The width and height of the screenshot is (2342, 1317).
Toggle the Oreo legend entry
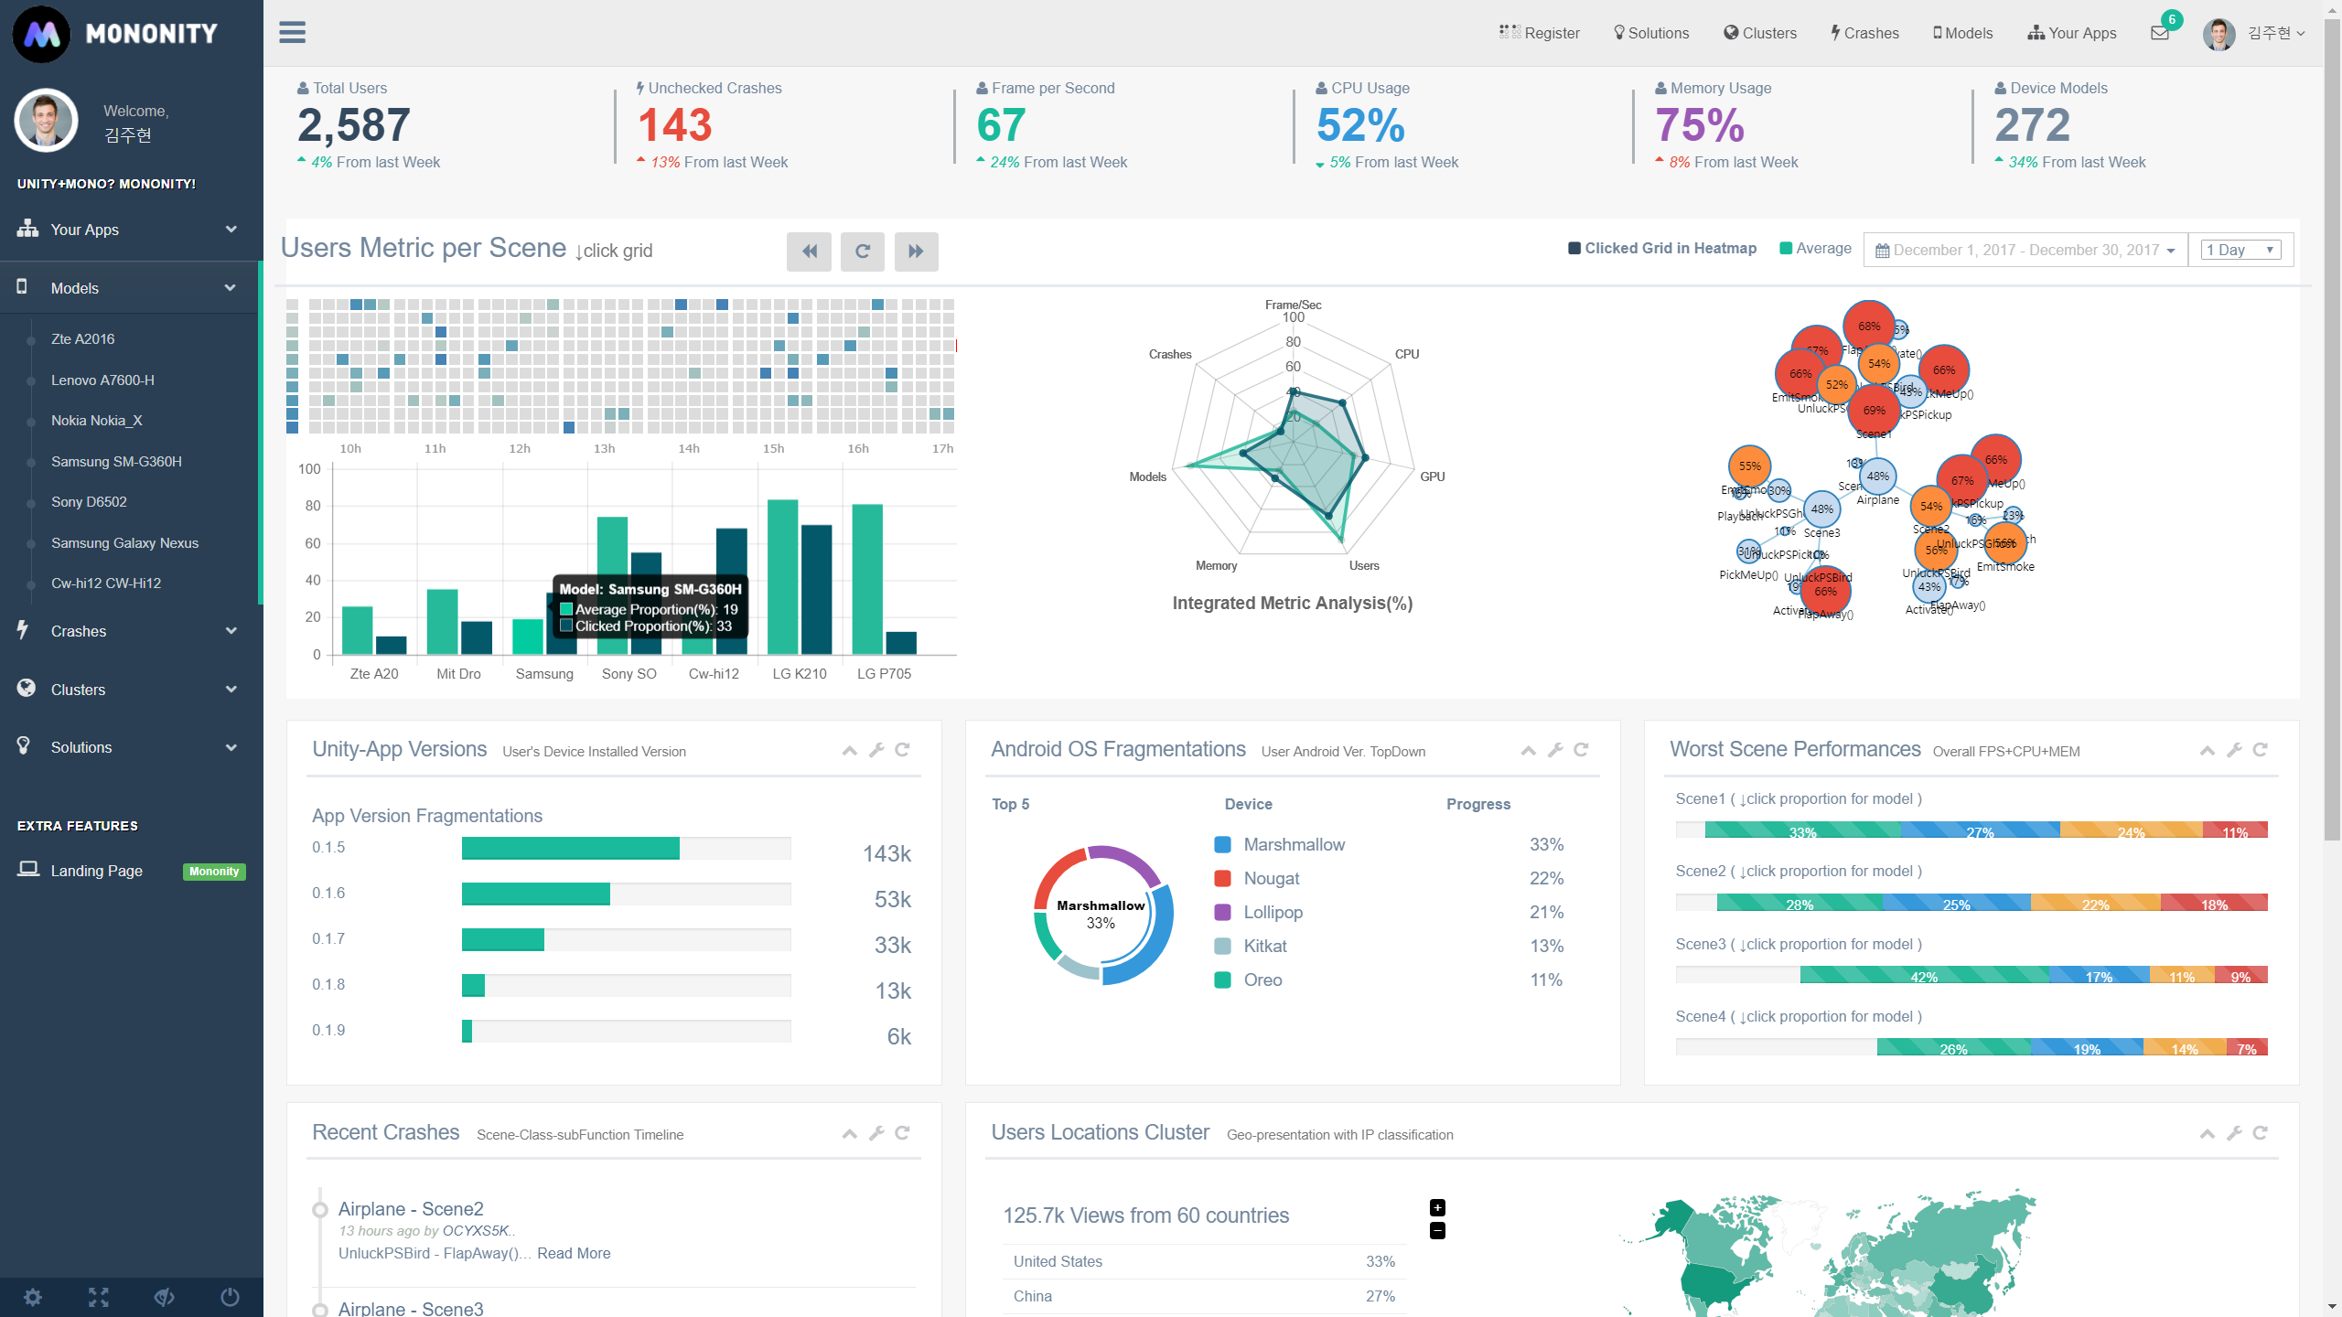tap(1249, 980)
